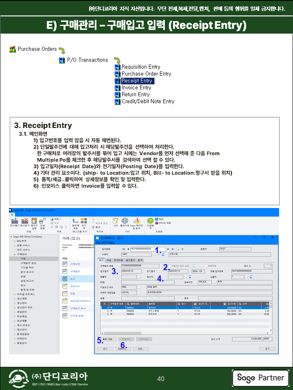
Task: Click the 입고일자 date field
Action: tap(131, 271)
